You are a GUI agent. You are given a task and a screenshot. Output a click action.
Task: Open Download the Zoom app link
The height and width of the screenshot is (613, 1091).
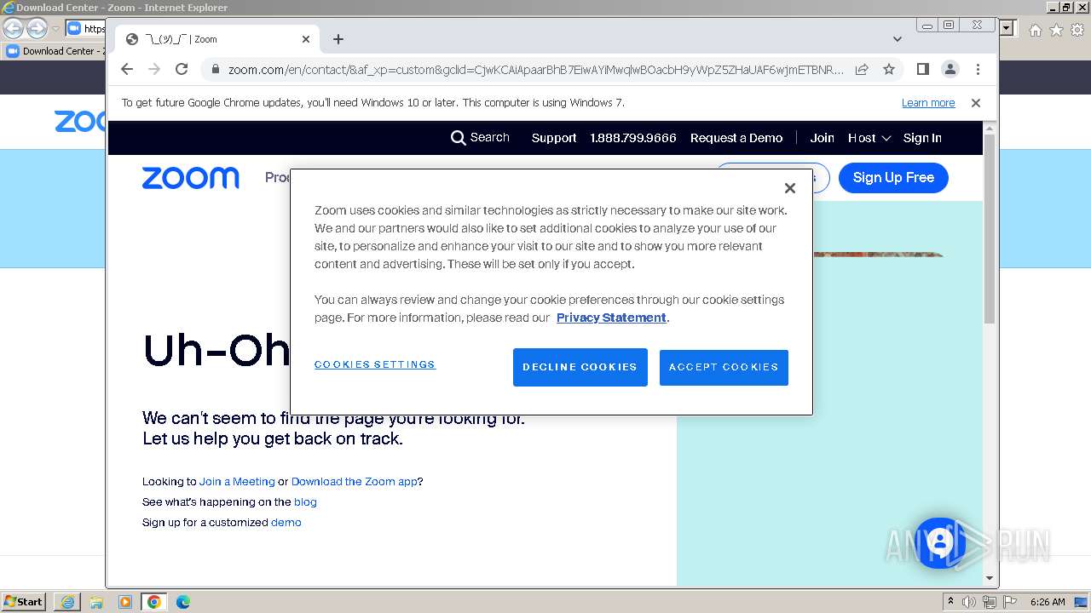coord(355,482)
